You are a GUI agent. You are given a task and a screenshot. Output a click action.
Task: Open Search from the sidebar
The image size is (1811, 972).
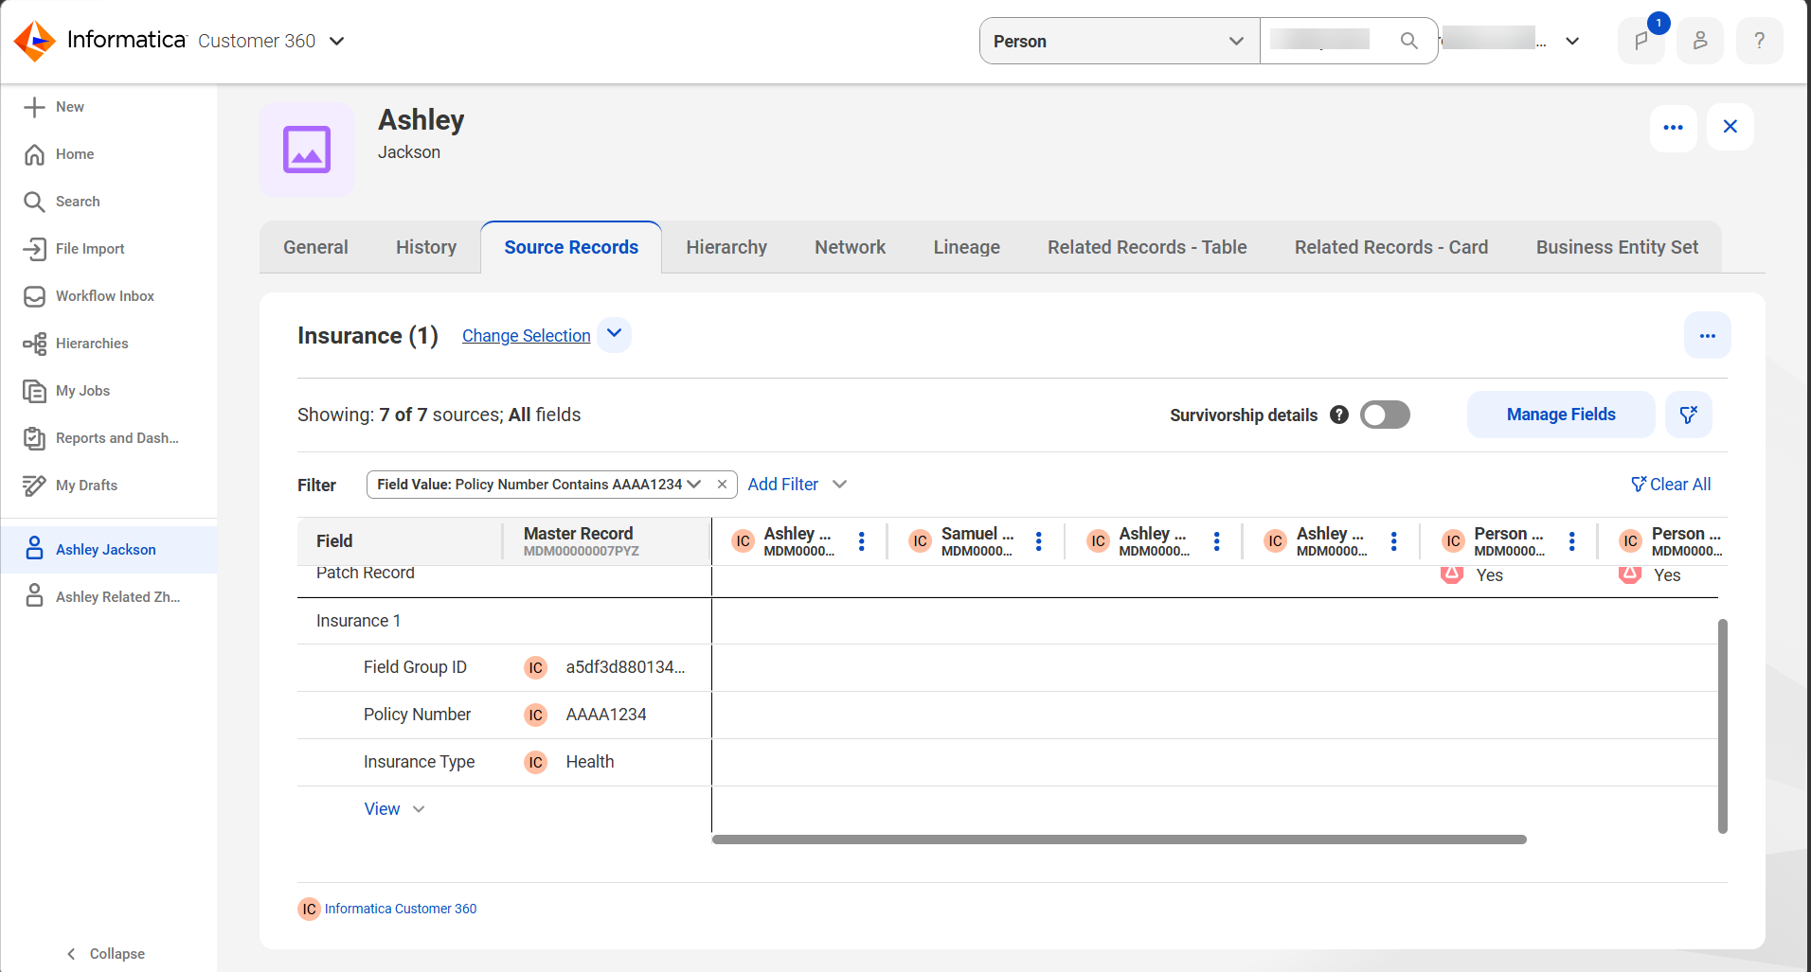click(77, 202)
